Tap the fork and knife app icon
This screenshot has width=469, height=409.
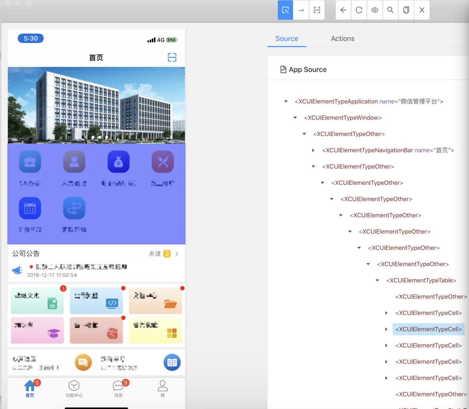(x=163, y=162)
